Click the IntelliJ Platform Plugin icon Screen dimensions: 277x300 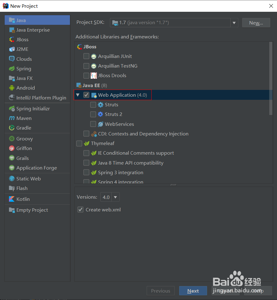pyautogui.click(x=12, y=98)
